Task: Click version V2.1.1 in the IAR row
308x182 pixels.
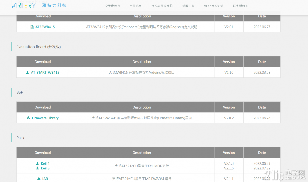Action: (x=229, y=179)
